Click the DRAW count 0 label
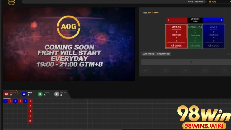This screenshot has height=130, width=231. pos(46,94)
